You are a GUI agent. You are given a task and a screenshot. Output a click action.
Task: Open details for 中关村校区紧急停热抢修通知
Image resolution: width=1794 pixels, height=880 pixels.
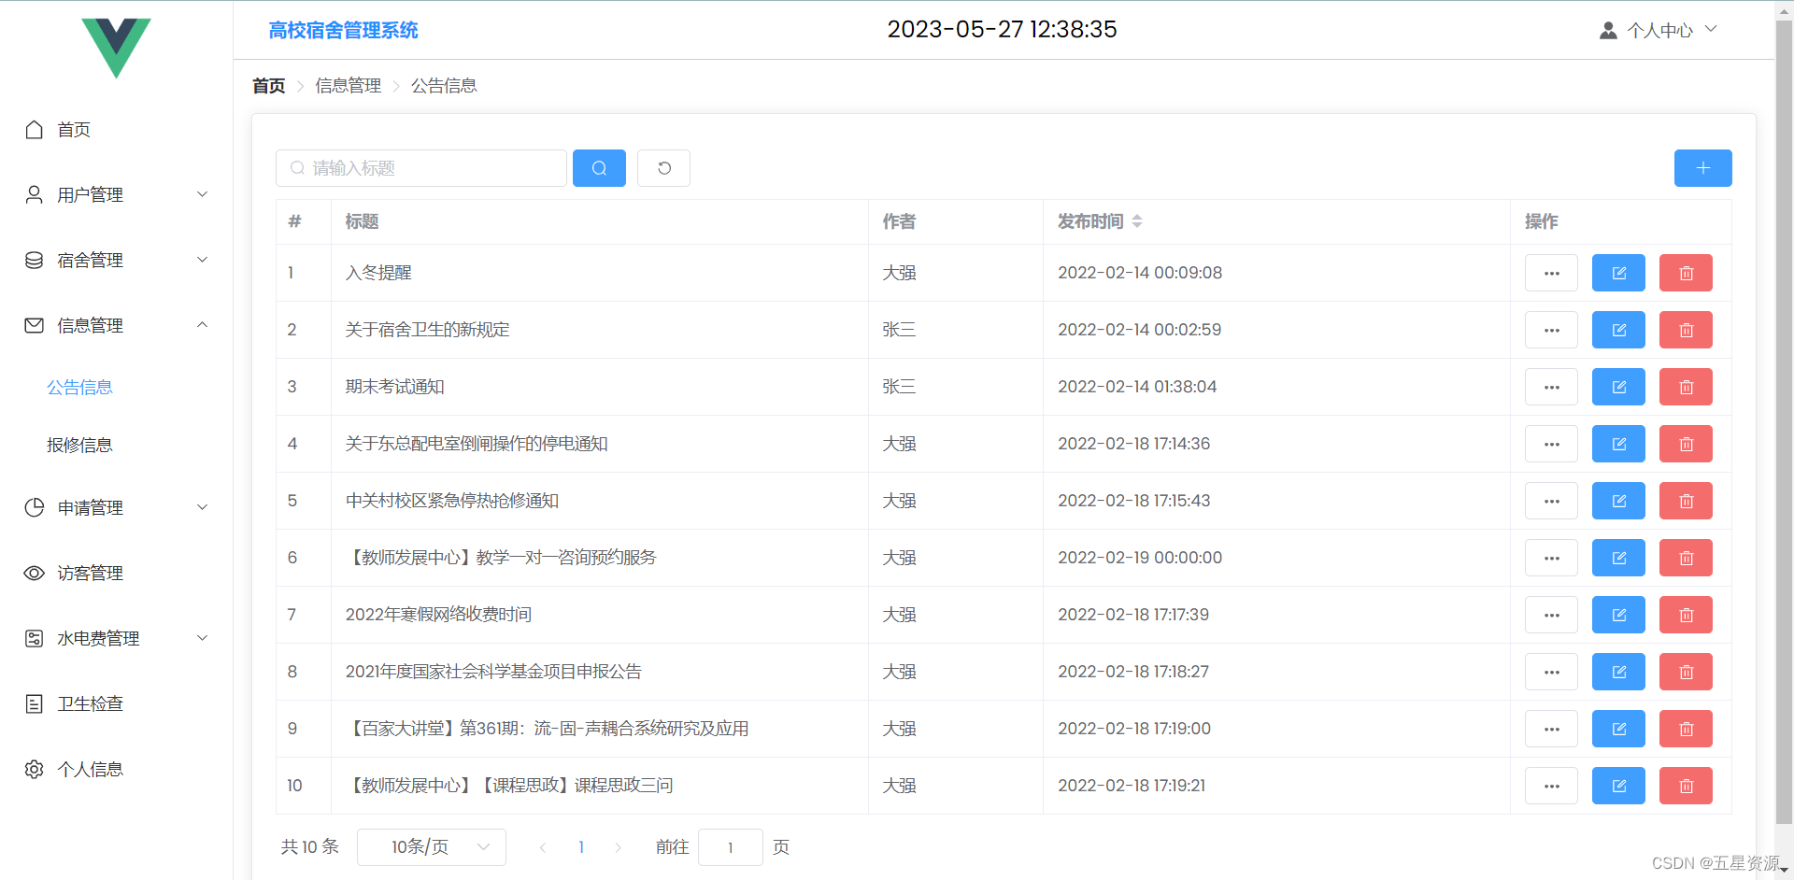(x=1551, y=501)
